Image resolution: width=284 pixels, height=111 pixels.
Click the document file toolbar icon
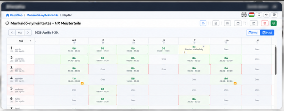tap(216, 23)
